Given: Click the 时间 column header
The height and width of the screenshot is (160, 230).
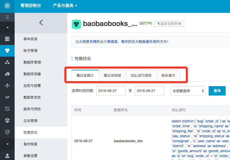Looking at the screenshot, I should [x=78, y=110].
